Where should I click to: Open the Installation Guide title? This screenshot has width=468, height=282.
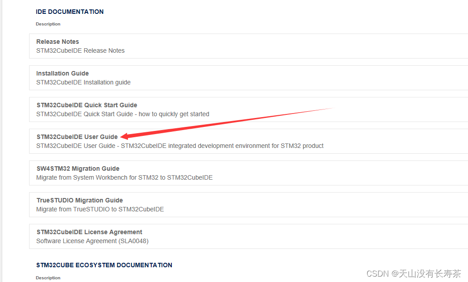tap(62, 73)
